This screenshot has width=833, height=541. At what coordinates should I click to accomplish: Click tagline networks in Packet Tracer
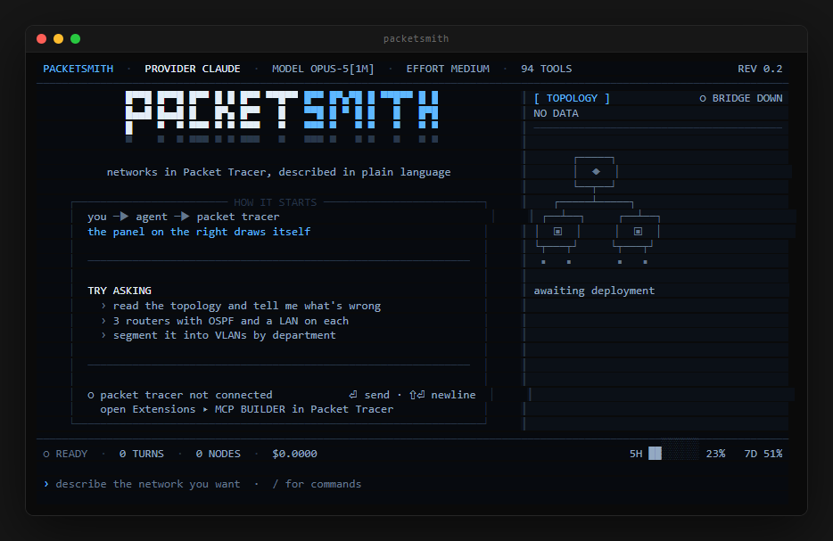(x=278, y=172)
